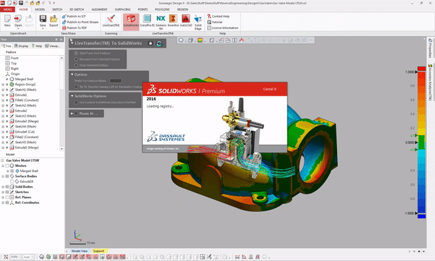This screenshot has height=261, width=435.
Task: Click the refresh icon in LiveTransfer header
Action: [x=159, y=43]
